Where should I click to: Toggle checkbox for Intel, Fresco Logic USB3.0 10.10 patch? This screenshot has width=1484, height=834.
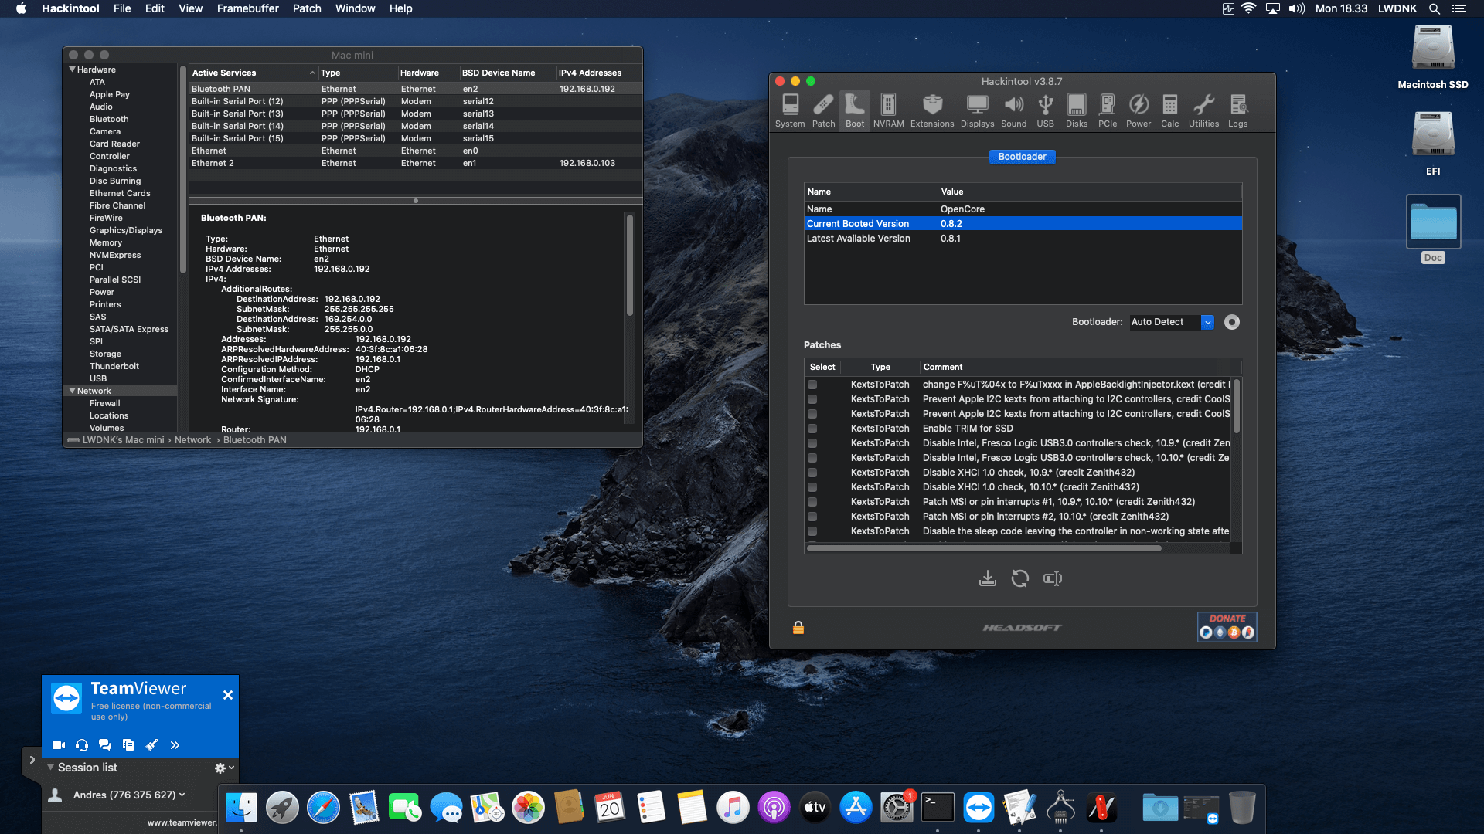pyautogui.click(x=812, y=458)
